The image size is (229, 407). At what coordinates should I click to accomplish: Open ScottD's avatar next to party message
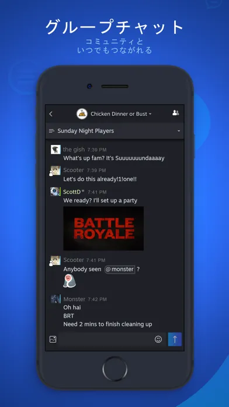[x=55, y=192]
